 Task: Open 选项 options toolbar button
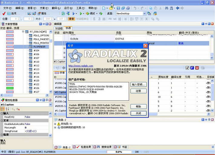13,14
